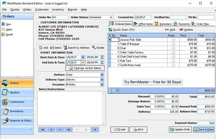
Task: Open the File menu
Action: click(4, 10)
